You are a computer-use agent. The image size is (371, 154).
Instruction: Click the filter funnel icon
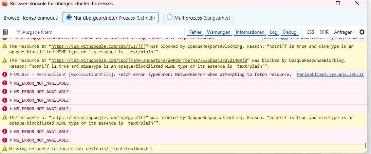pyautogui.click(x=18, y=32)
